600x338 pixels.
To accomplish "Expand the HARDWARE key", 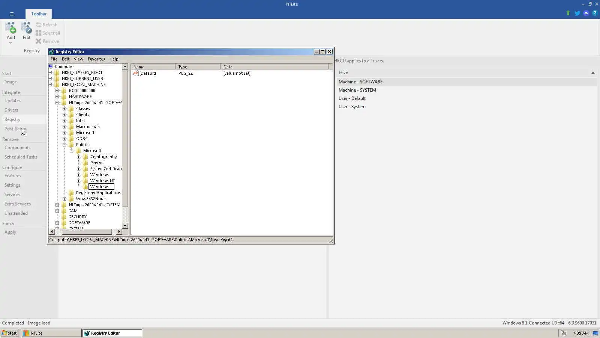I will click(57, 97).
